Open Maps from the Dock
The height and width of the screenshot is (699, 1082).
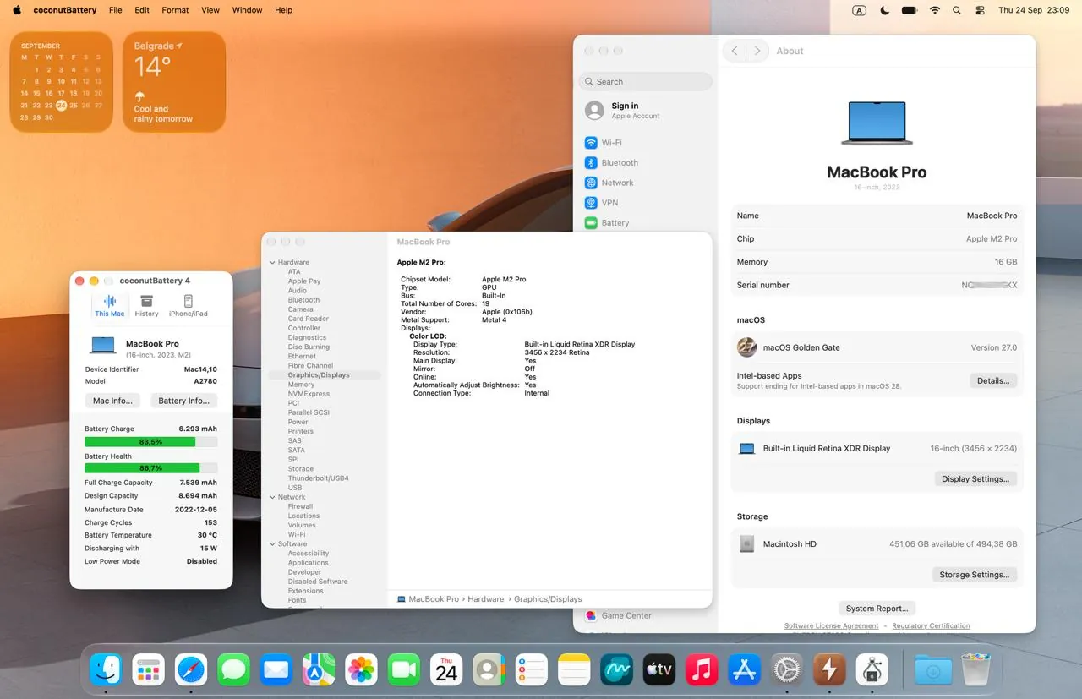tap(319, 670)
